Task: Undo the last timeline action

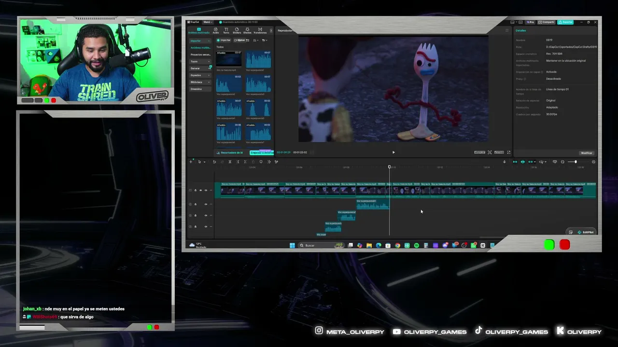Action: [214, 162]
